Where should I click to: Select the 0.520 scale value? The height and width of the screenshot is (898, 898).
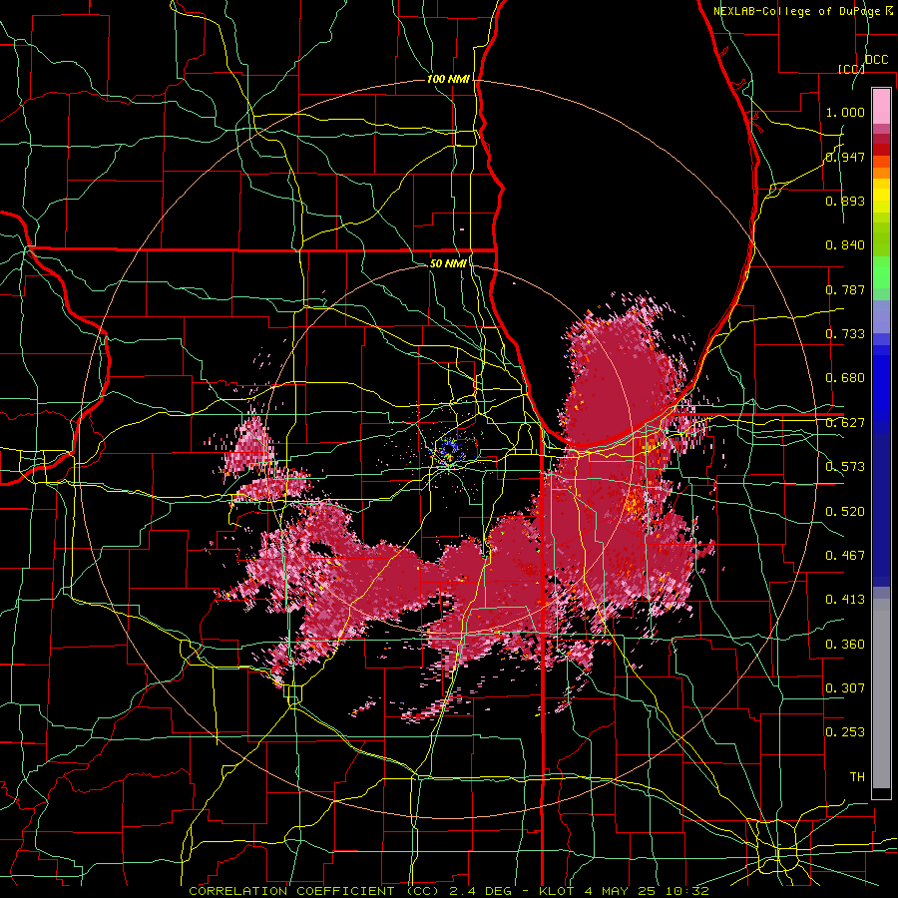(845, 512)
